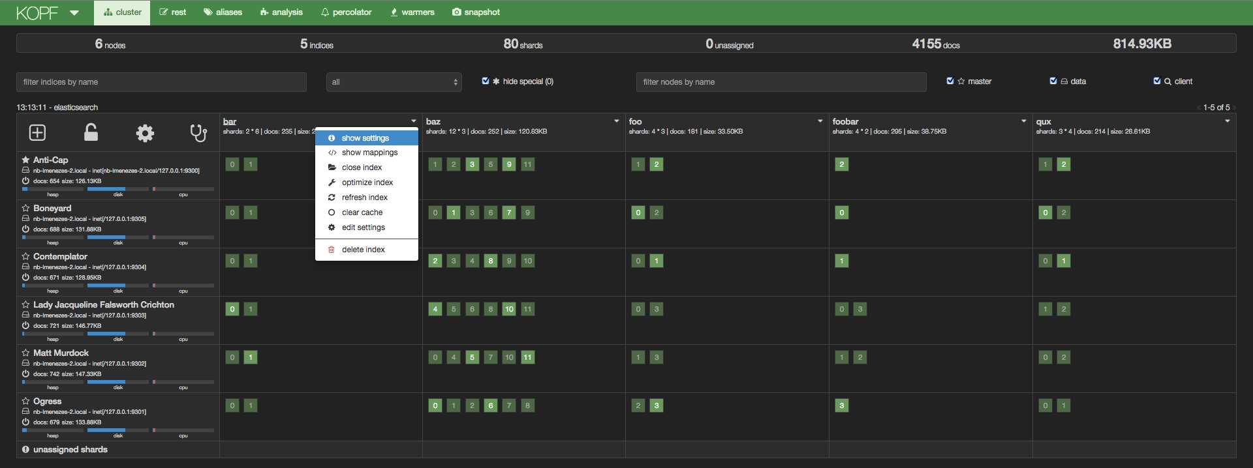Click the star icon beside Contemplator

click(x=25, y=256)
